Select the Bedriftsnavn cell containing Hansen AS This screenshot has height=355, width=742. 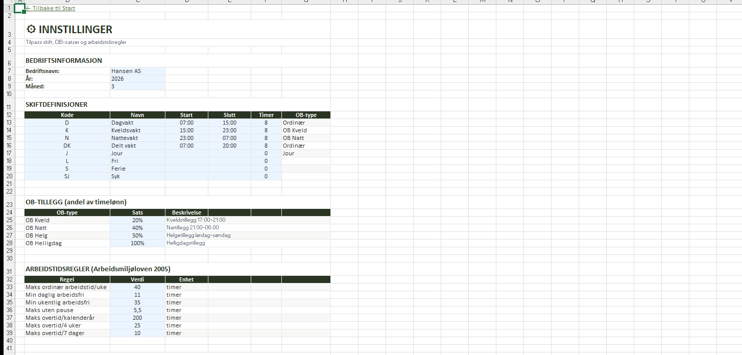click(x=137, y=71)
